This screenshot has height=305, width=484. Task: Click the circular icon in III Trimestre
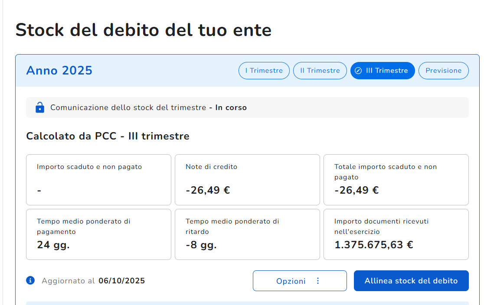click(x=358, y=71)
